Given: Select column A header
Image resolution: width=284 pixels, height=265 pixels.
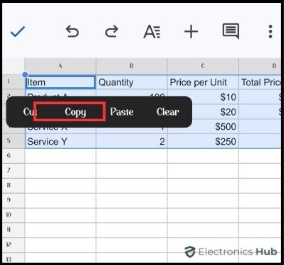Looking at the screenshot, I should point(61,66).
